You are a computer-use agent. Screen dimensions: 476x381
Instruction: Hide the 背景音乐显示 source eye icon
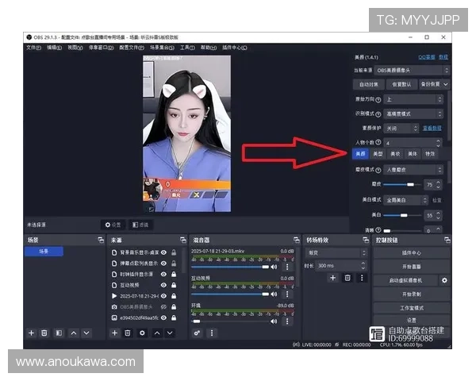coord(163,252)
